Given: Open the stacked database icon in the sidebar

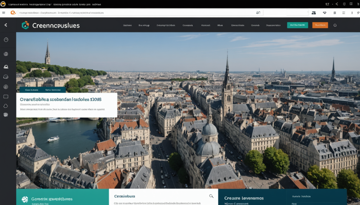Looking at the screenshot, I should pos(6,115).
